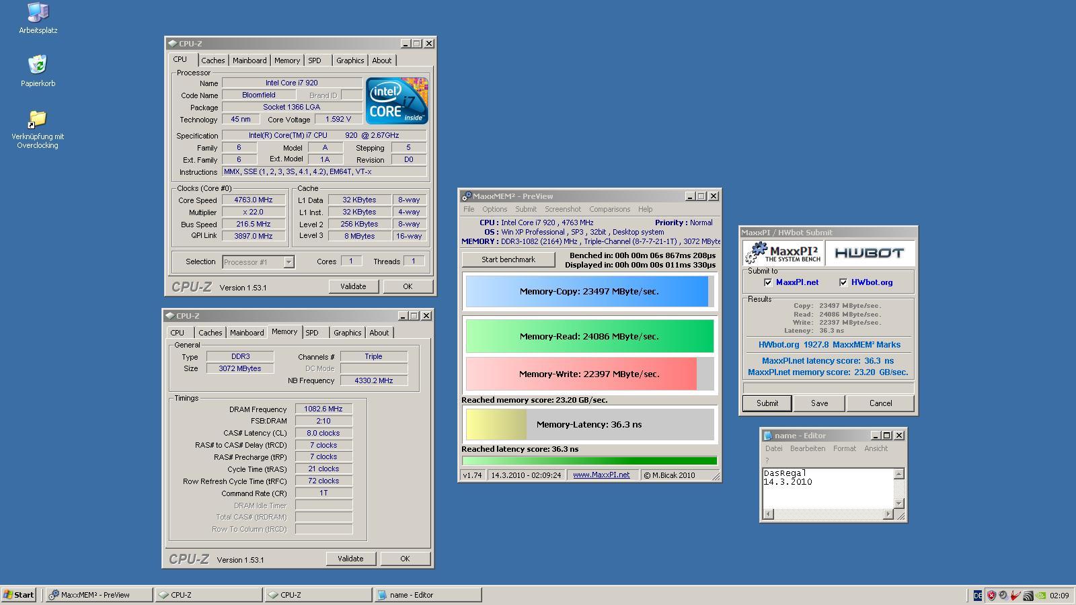Maximize the name - Editor window
The height and width of the screenshot is (605, 1076).
887,436
